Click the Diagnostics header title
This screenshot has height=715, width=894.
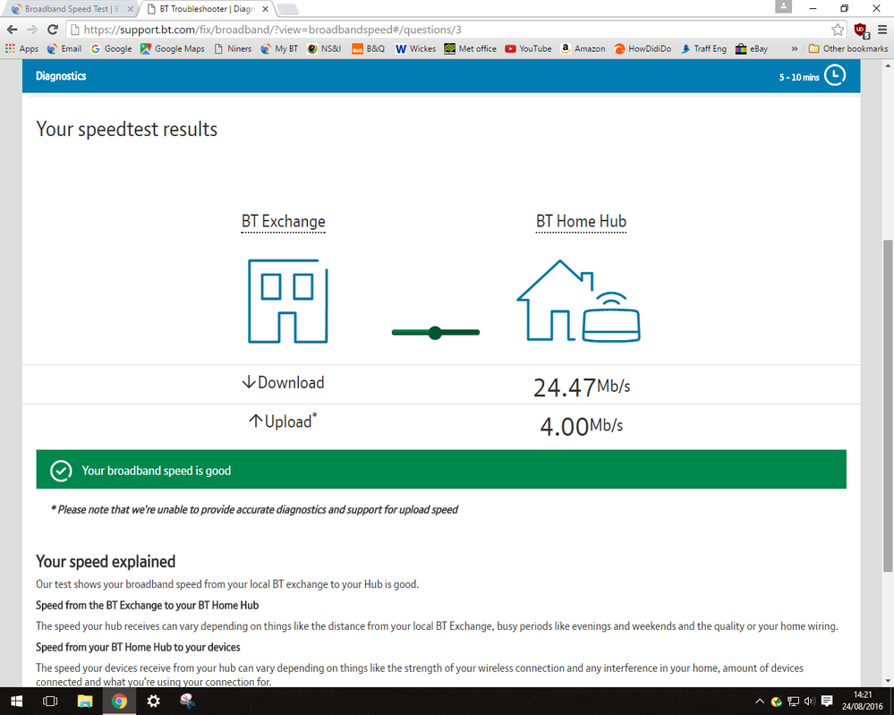(x=61, y=76)
